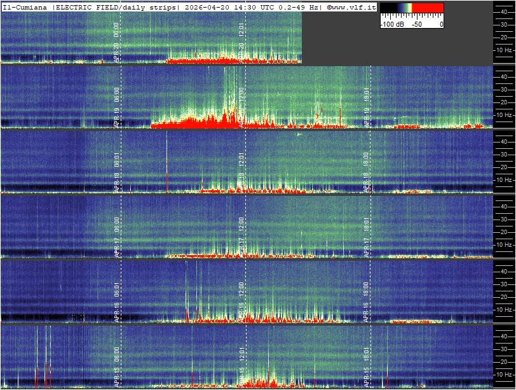Select the APR 16 18:00 time marker
The width and height of the screenshot is (516, 390).
pyautogui.click(x=367, y=302)
